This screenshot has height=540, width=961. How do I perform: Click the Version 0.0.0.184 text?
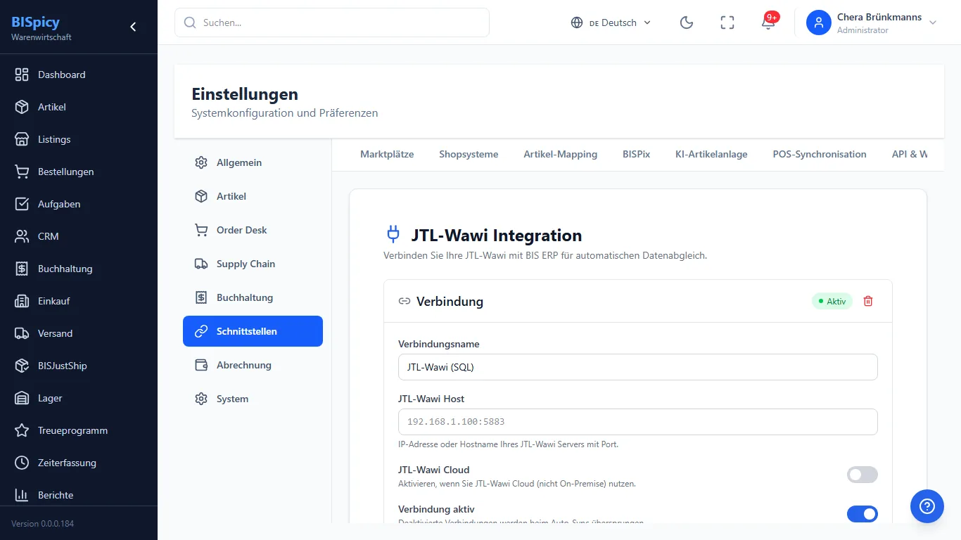[42, 524]
